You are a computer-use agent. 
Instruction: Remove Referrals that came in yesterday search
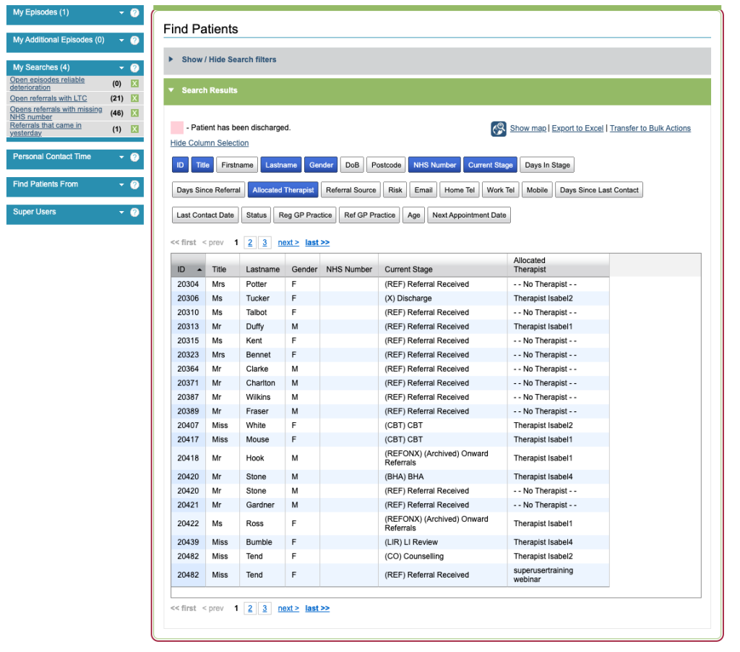point(134,129)
